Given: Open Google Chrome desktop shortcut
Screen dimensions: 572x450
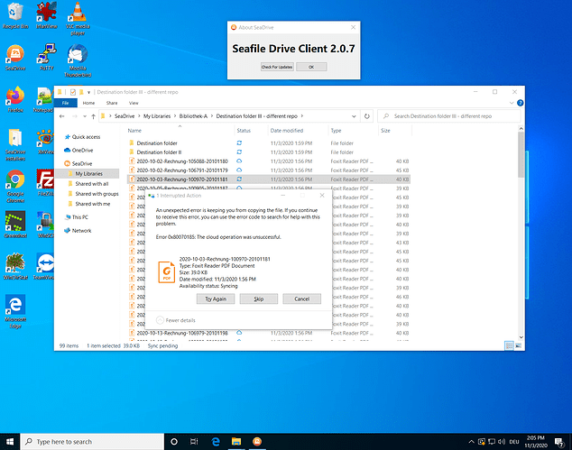Looking at the screenshot, I should click(15, 186).
